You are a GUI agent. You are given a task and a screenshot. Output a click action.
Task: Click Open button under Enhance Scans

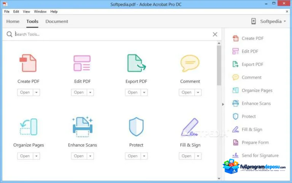click(79, 156)
